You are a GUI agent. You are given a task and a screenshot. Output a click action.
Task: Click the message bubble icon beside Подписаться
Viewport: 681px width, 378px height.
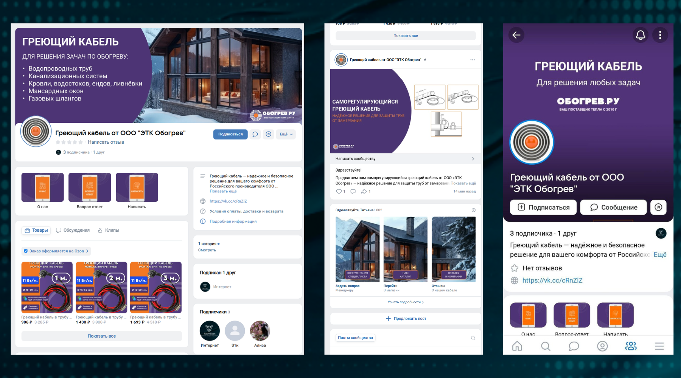(255, 134)
